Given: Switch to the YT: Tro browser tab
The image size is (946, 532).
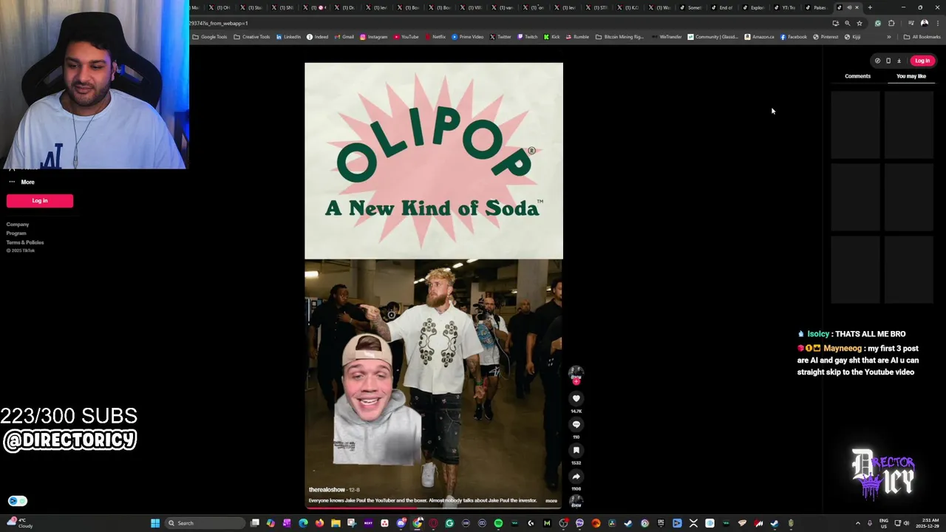Looking at the screenshot, I should pyautogui.click(x=784, y=7).
